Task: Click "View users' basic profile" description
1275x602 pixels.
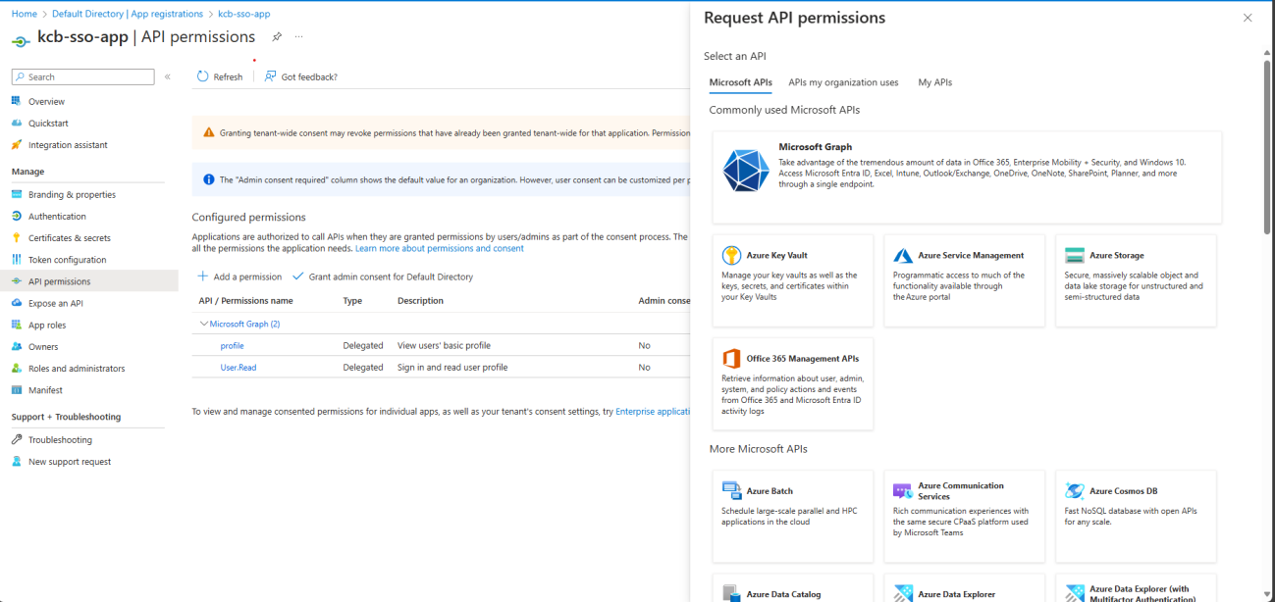Action: point(444,345)
